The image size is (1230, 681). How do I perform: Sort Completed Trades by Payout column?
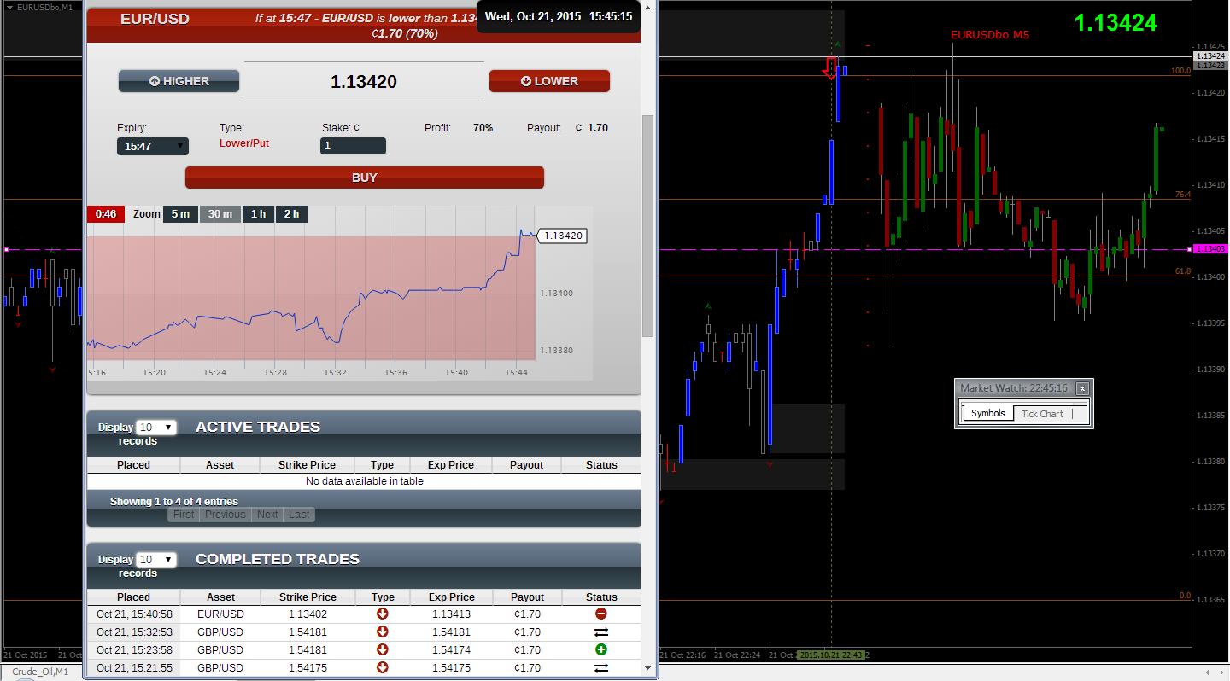click(527, 597)
